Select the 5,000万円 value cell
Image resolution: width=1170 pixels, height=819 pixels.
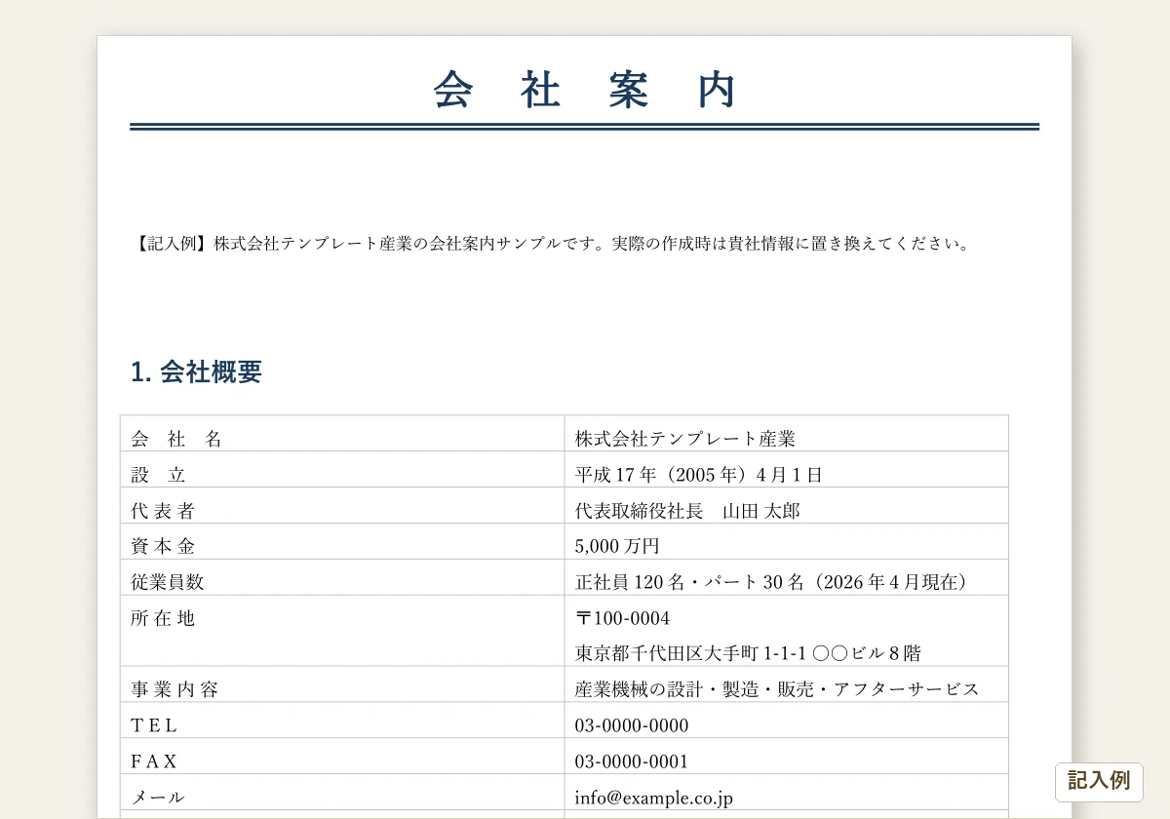(786, 542)
